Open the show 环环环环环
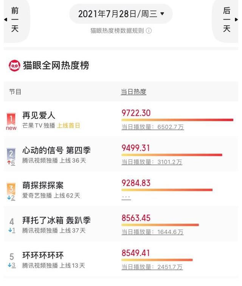Image resolution: width=242 pixels, height=286 pixels. [x=43, y=255]
